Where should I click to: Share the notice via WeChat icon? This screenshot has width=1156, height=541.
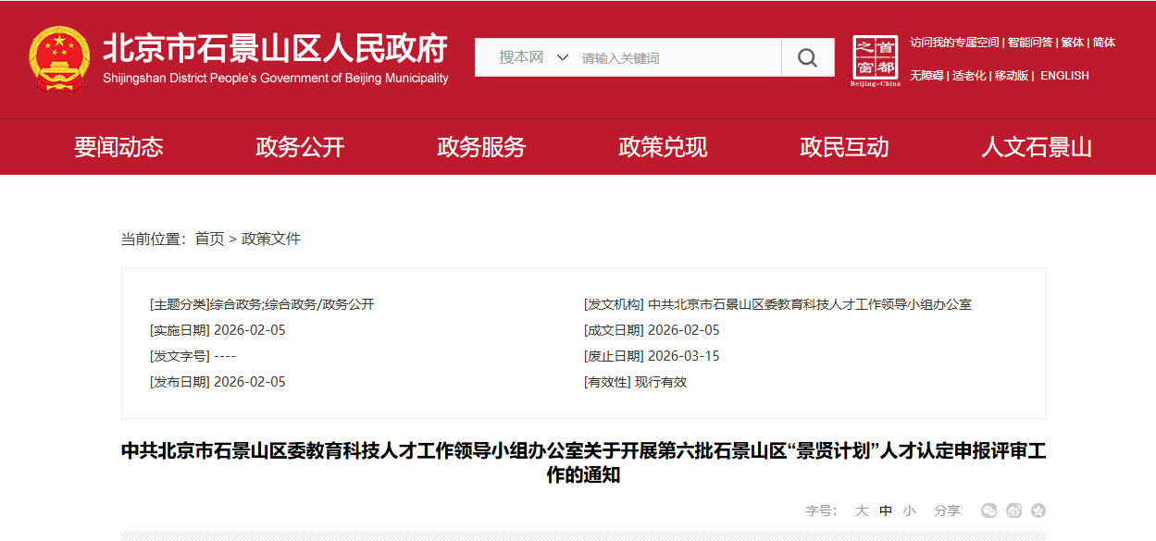[x=989, y=510]
